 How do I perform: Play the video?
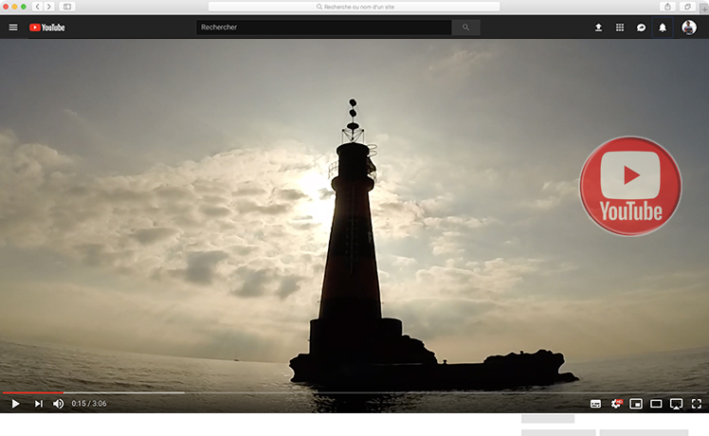[15, 404]
